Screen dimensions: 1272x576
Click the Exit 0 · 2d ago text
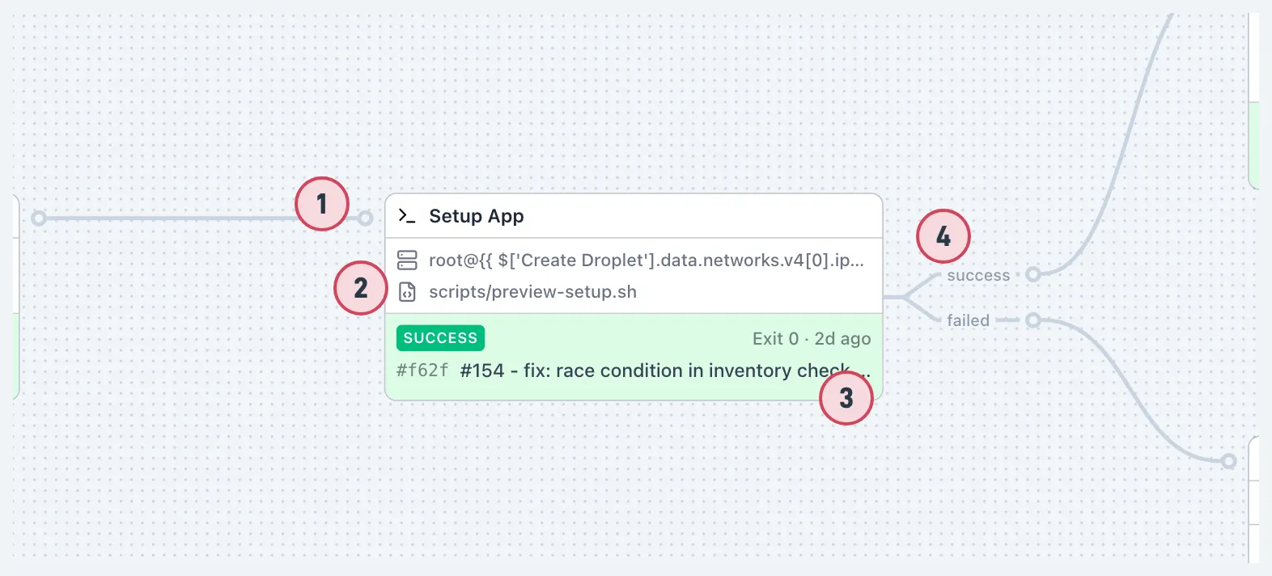pos(812,339)
